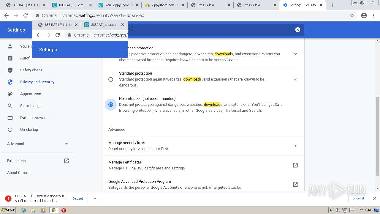Click the page vertical scrollbar thumb
Viewport: 380px width, 214px height.
pyautogui.click(x=377, y=136)
